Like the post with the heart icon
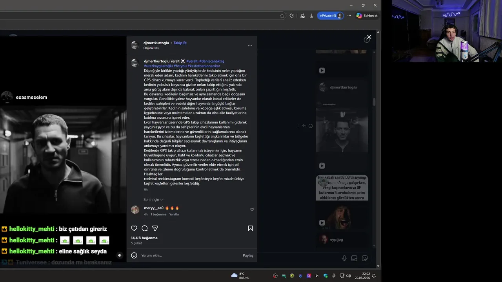The width and height of the screenshot is (502, 282). coord(134,228)
